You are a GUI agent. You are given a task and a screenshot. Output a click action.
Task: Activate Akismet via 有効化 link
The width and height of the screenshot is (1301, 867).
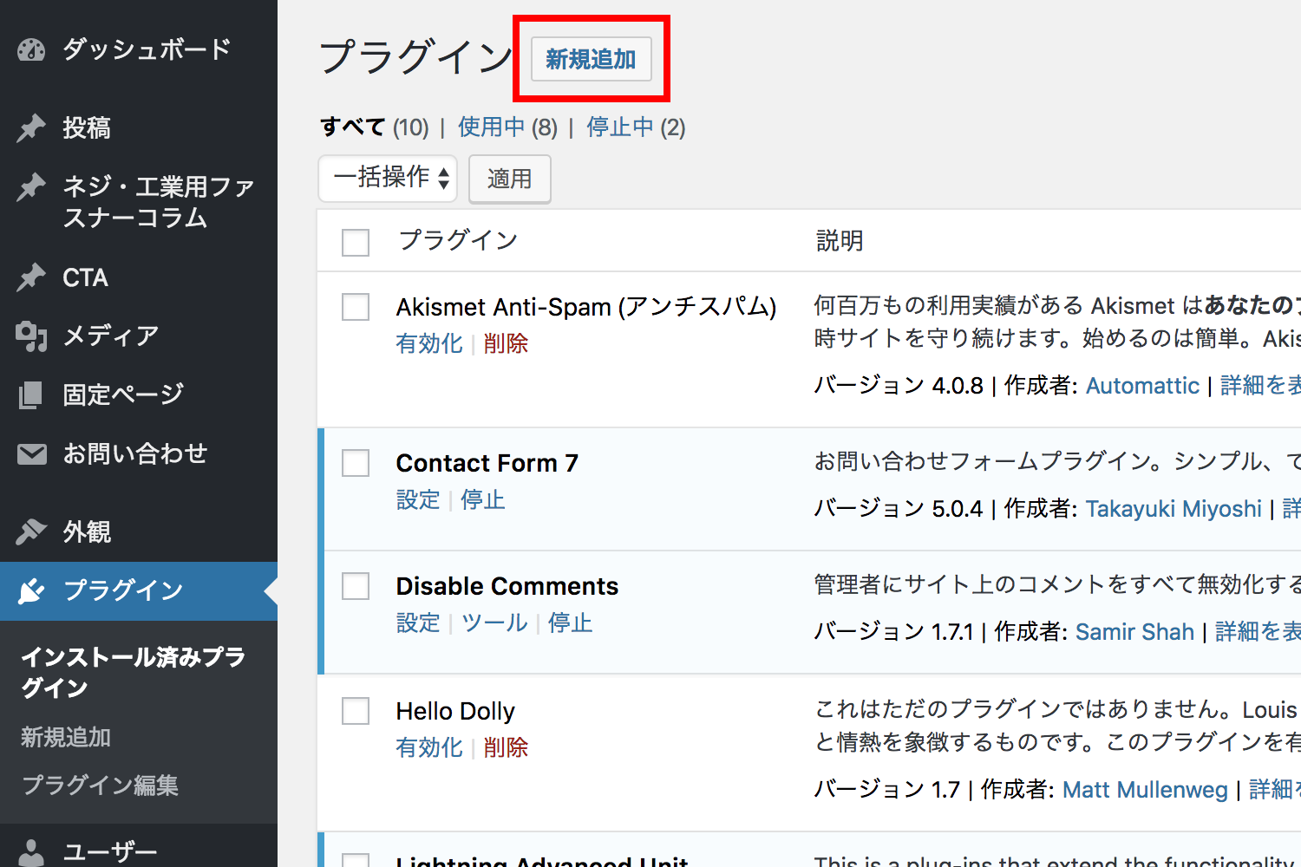point(429,344)
